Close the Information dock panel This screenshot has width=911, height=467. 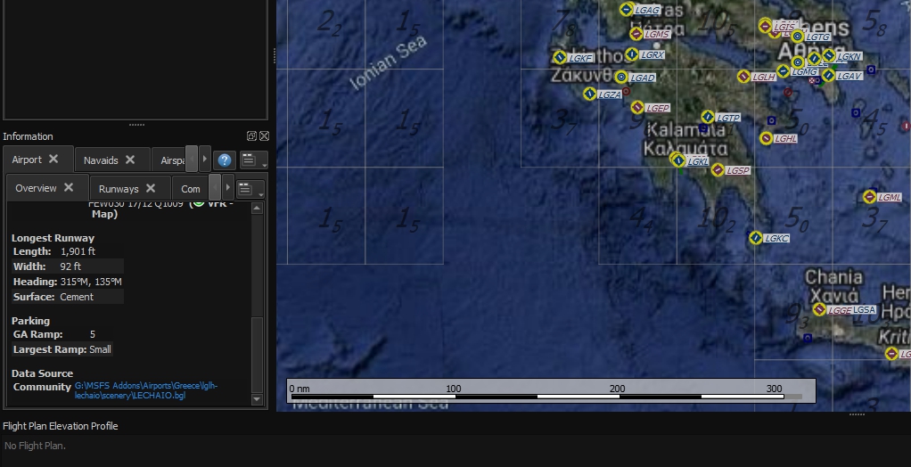click(265, 136)
